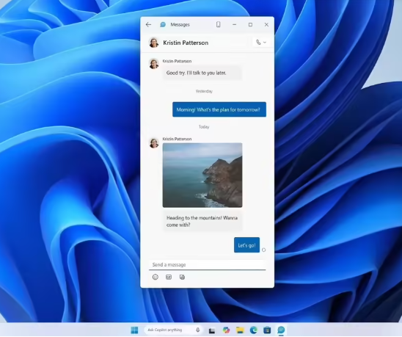Open the phone device icon in title bar
Viewport: 402px width, 337px height.
(218, 25)
